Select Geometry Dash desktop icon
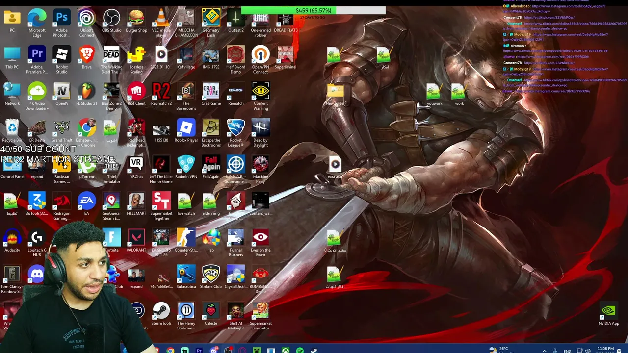Image resolution: width=628 pixels, height=353 pixels. click(211, 23)
